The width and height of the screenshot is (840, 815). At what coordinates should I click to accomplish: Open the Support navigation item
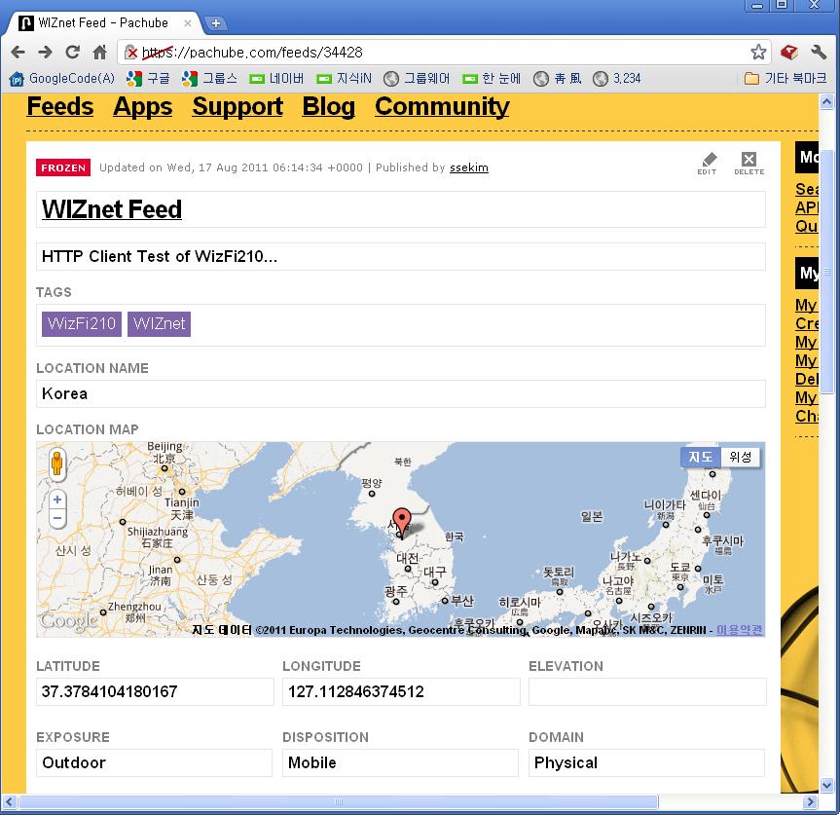[237, 107]
